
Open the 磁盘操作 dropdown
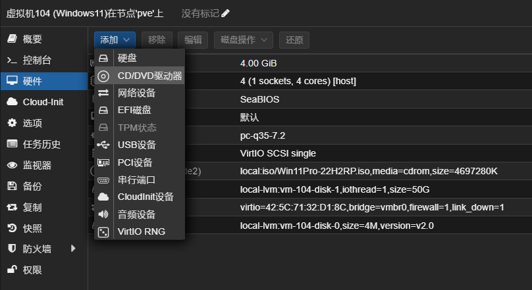tap(244, 40)
